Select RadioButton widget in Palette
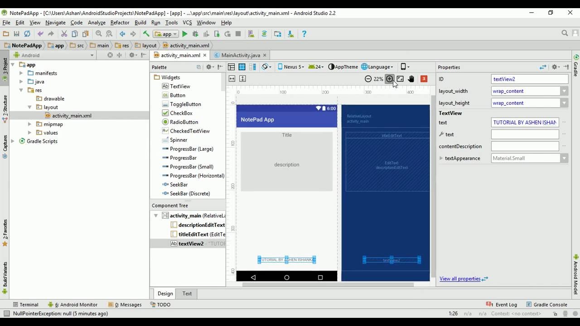The width and height of the screenshot is (580, 326). tap(180, 122)
